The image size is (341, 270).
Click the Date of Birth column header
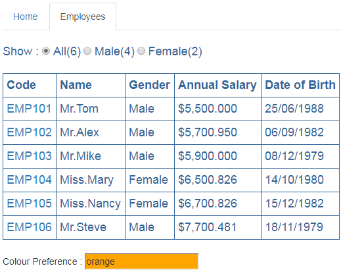coord(300,85)
